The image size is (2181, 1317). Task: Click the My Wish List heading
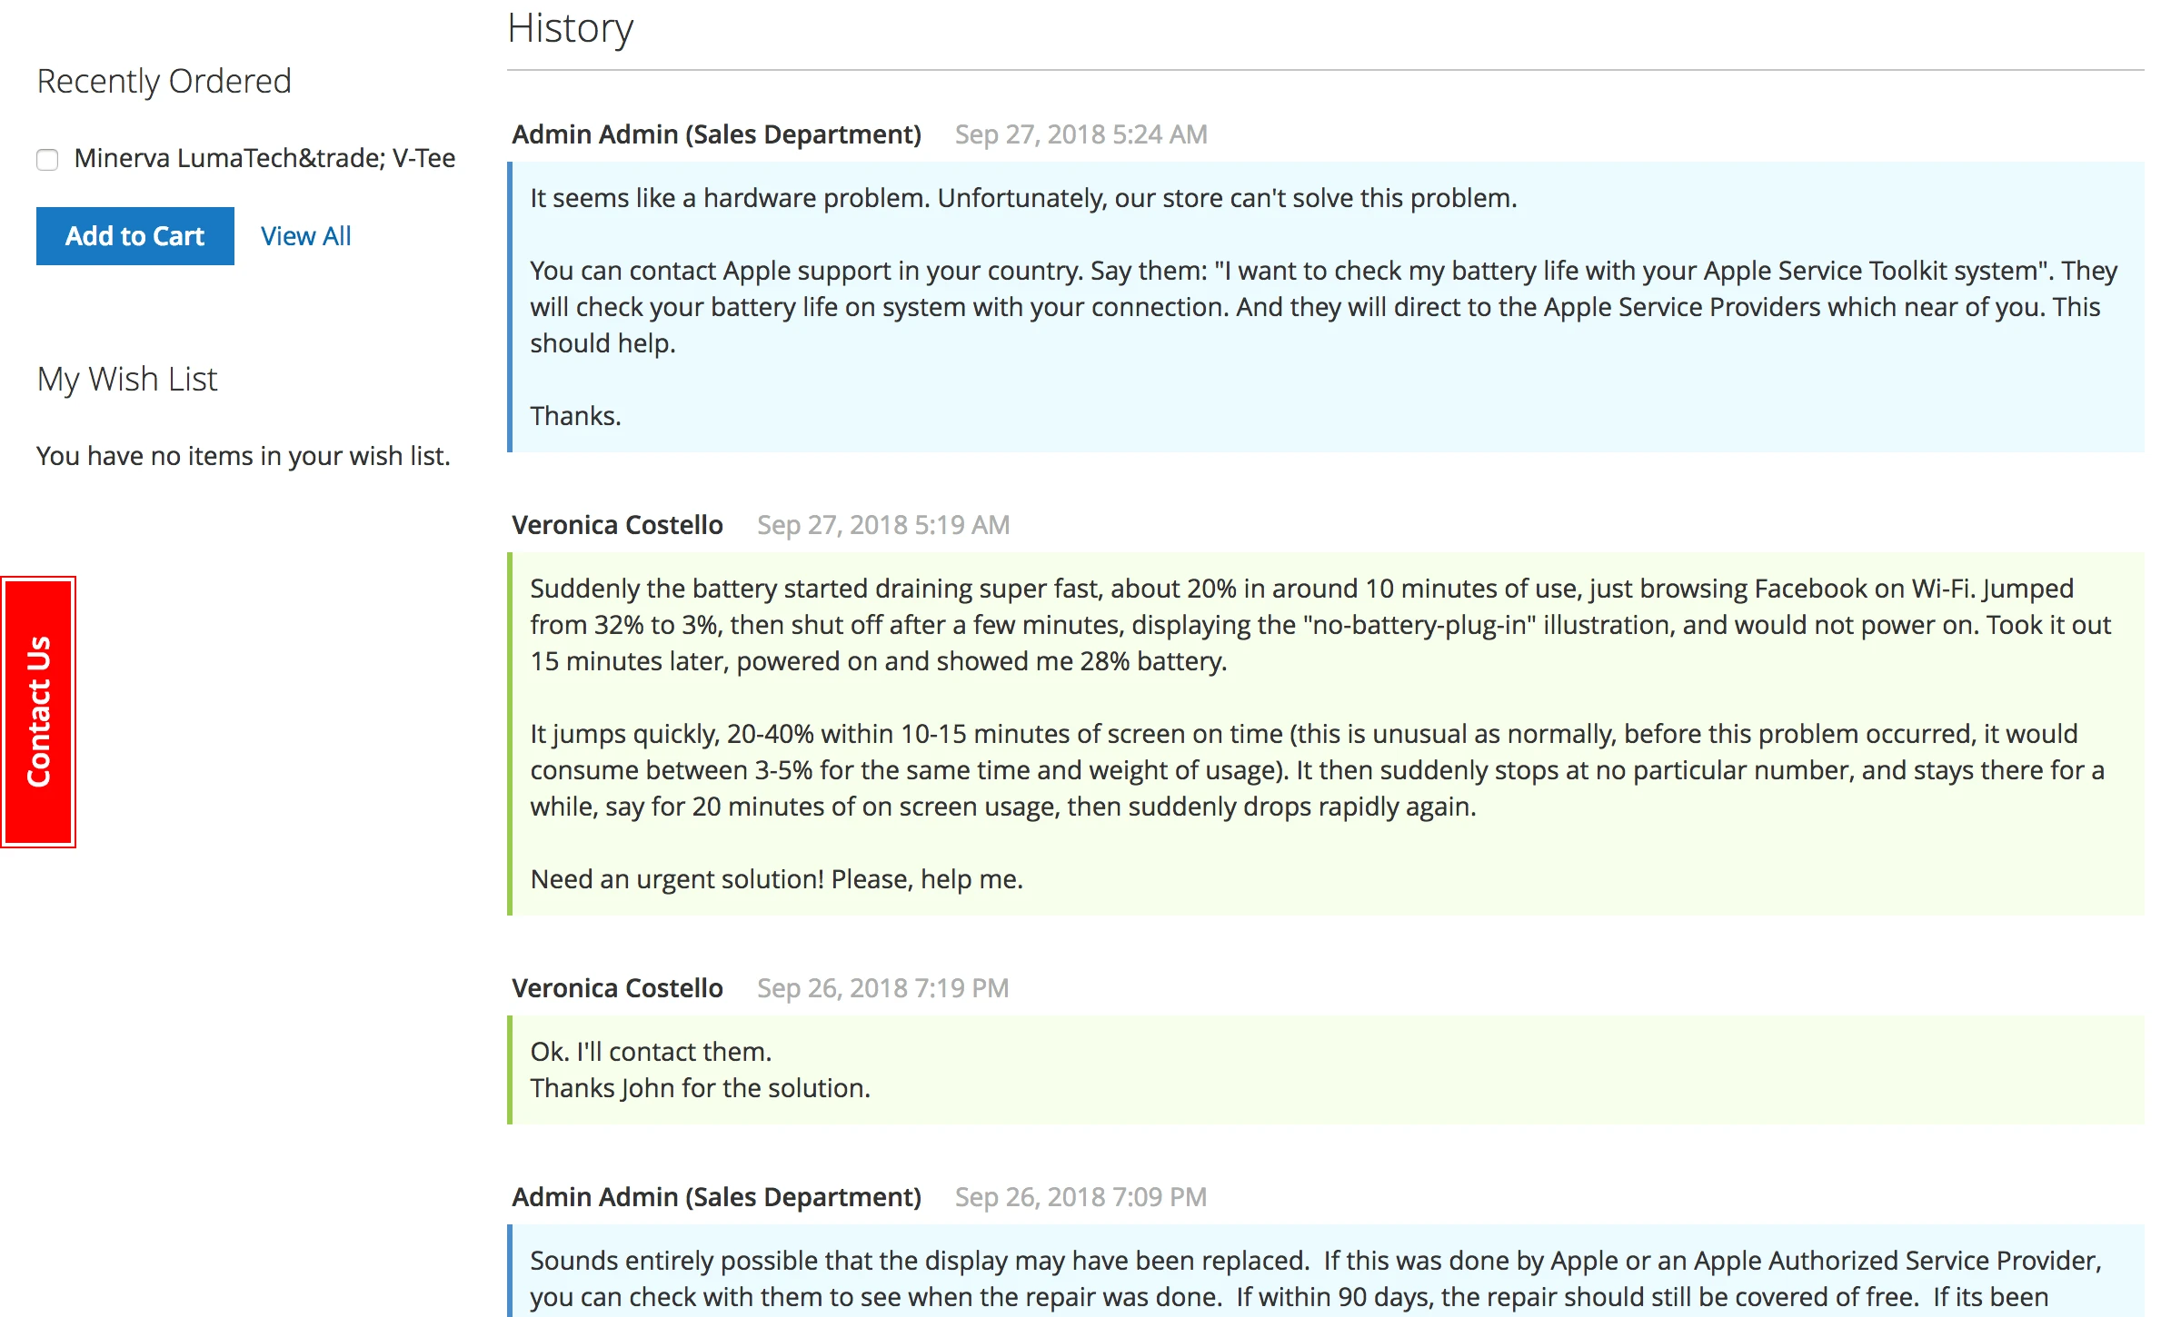tap(127, 379)
